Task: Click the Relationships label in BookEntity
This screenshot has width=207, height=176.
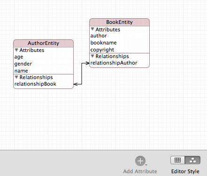Action: [112, 56]
